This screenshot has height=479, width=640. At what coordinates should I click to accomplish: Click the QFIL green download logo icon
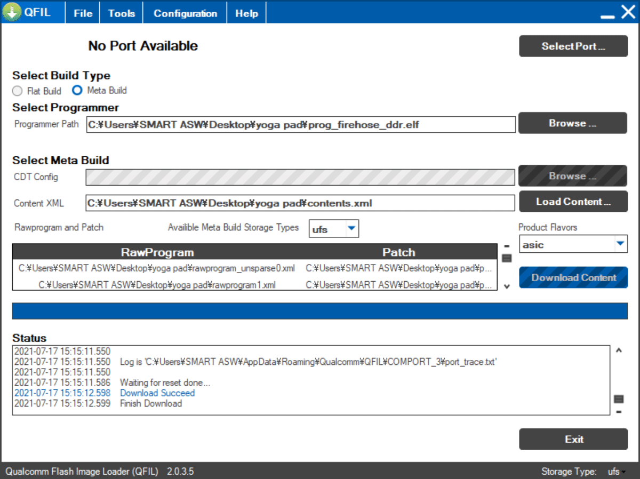pos(12,12)
